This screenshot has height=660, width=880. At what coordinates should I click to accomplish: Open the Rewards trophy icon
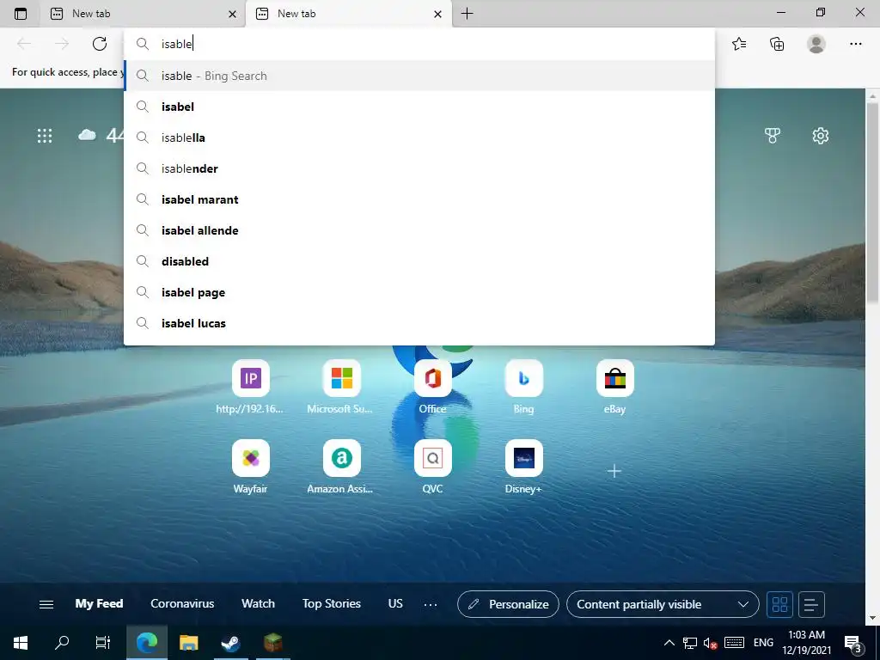(x=773, y=135)
